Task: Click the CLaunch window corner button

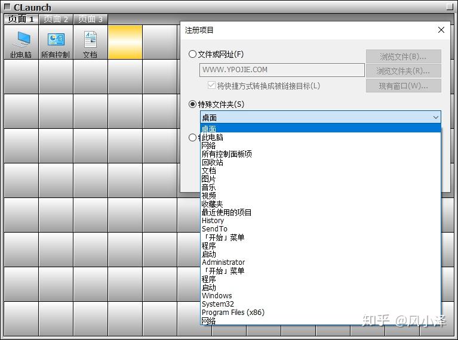Action: [450, 7]
